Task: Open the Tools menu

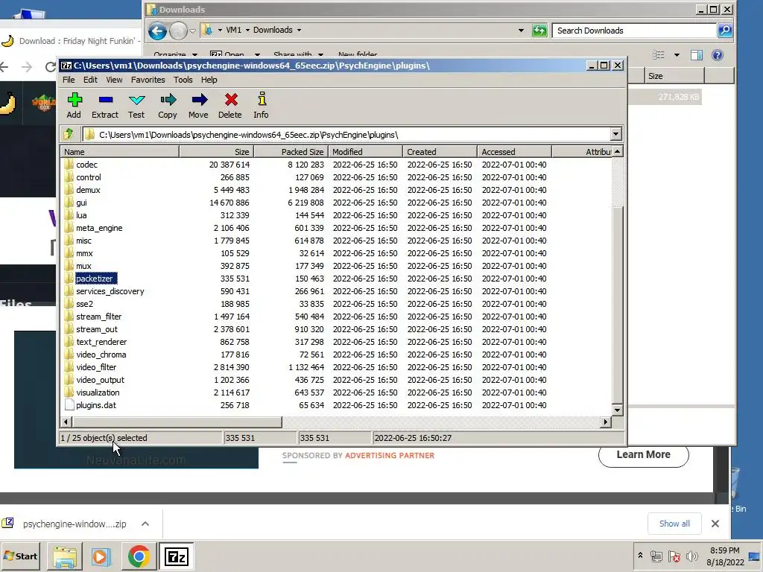Action: coord(183,80)
